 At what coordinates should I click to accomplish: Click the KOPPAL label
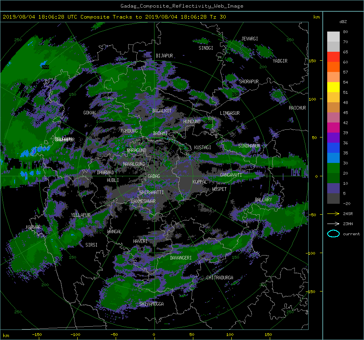[x=200, y=182]
